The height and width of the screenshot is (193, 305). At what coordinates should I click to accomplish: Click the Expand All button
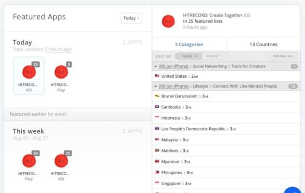coord(283,56)
